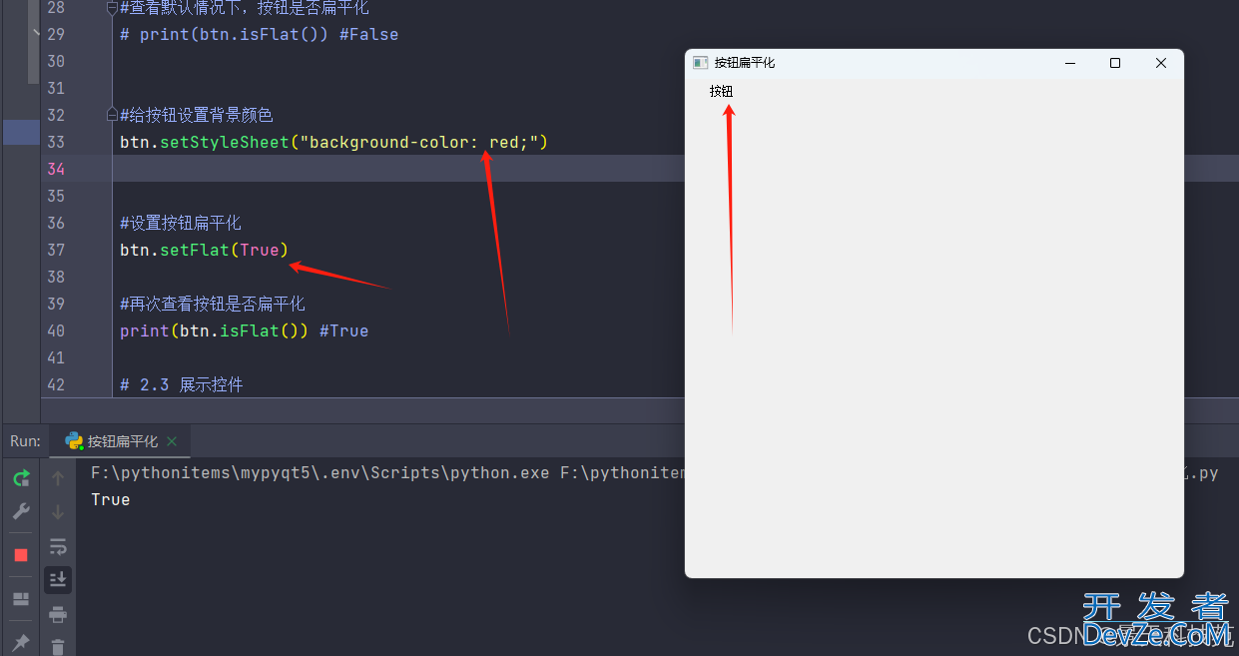Open run configuration wrench settings
This screenshot has height=656, width=1239.
(x=21, y=512)
